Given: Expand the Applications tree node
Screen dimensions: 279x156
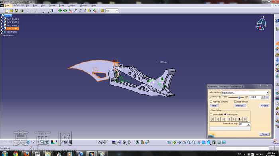Looking at the screenshot, I should point(8,35).
